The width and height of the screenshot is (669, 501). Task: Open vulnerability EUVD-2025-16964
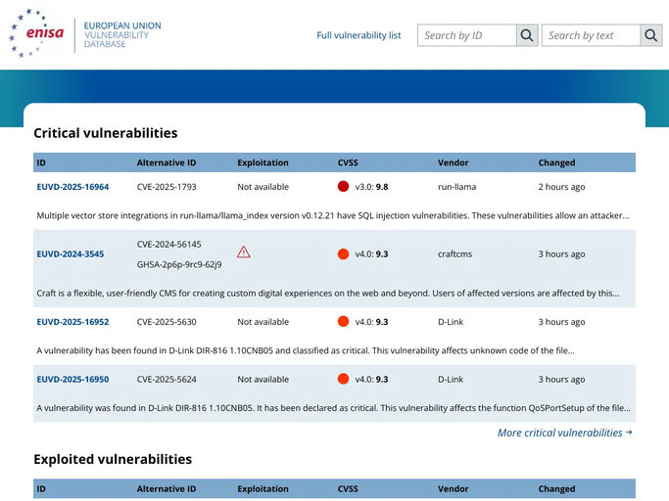point(72,187)
